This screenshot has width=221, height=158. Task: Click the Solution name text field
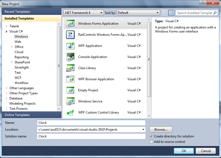pos(91,136)
